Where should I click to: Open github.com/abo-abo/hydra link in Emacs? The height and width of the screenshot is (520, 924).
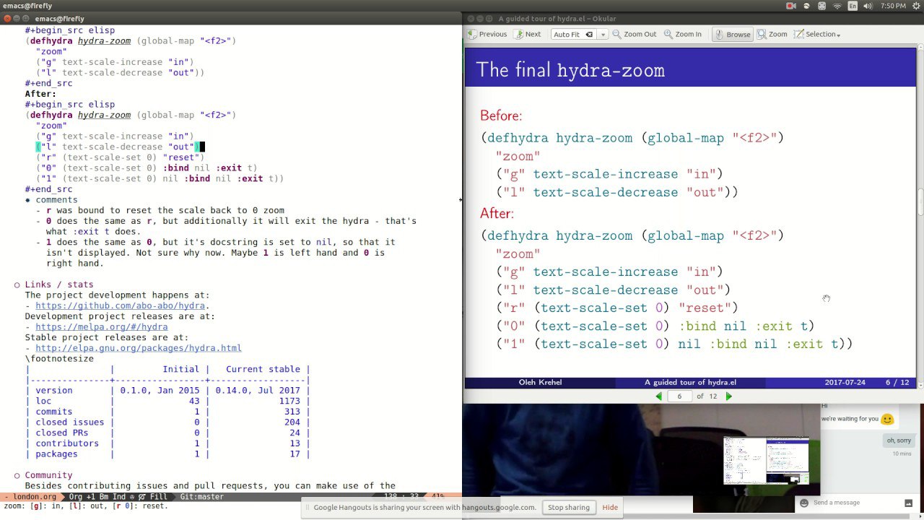[x=121, y=305]
